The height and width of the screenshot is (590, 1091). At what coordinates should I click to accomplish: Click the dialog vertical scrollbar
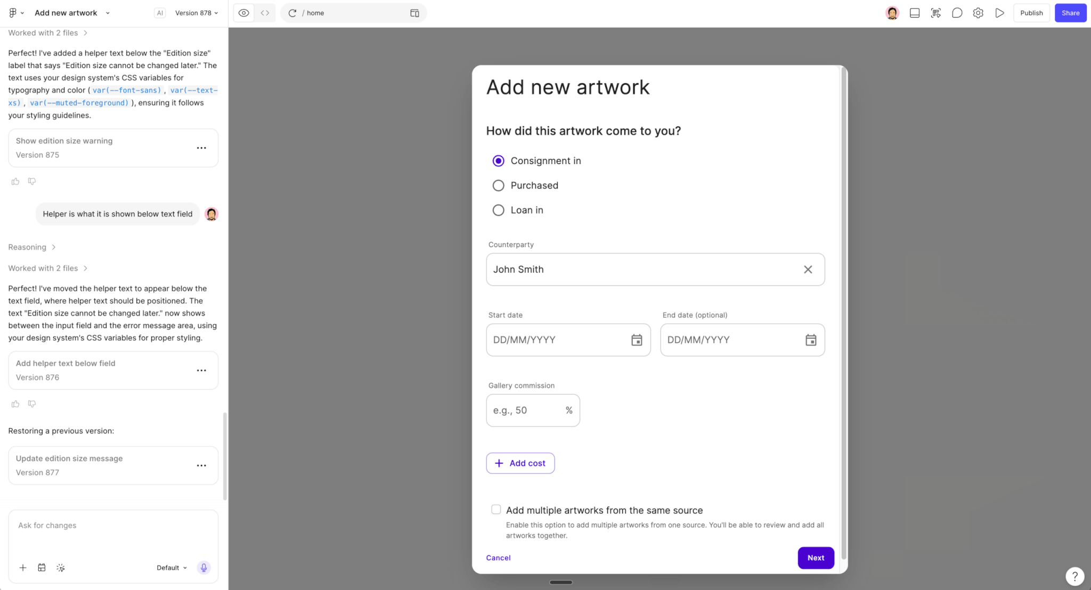843,314
